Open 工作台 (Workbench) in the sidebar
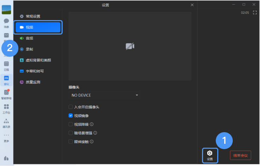The image size is (260, 166). click(6, 109)
